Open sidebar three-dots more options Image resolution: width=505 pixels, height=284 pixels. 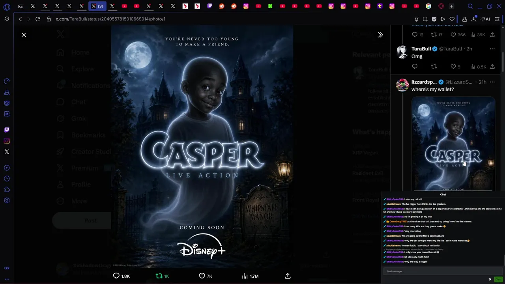[7, 279]
